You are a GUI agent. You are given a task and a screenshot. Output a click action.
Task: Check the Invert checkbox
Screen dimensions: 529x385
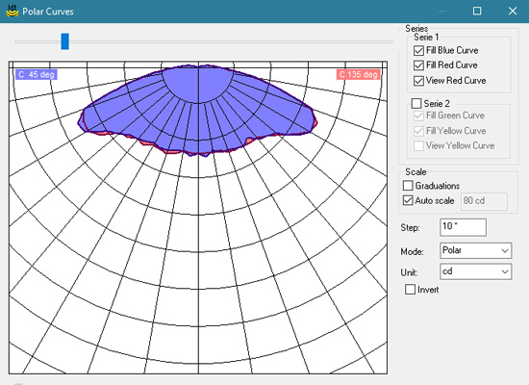(x=410, y=290)
